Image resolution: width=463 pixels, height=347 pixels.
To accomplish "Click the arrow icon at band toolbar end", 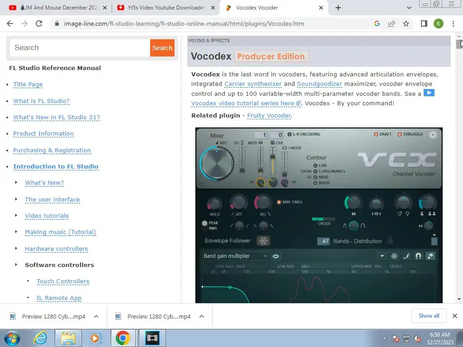I will 430,256.
